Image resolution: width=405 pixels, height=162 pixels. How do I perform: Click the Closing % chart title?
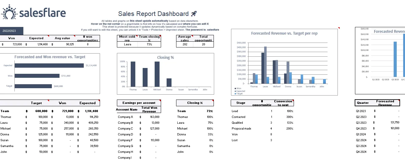tap(165, 57)
